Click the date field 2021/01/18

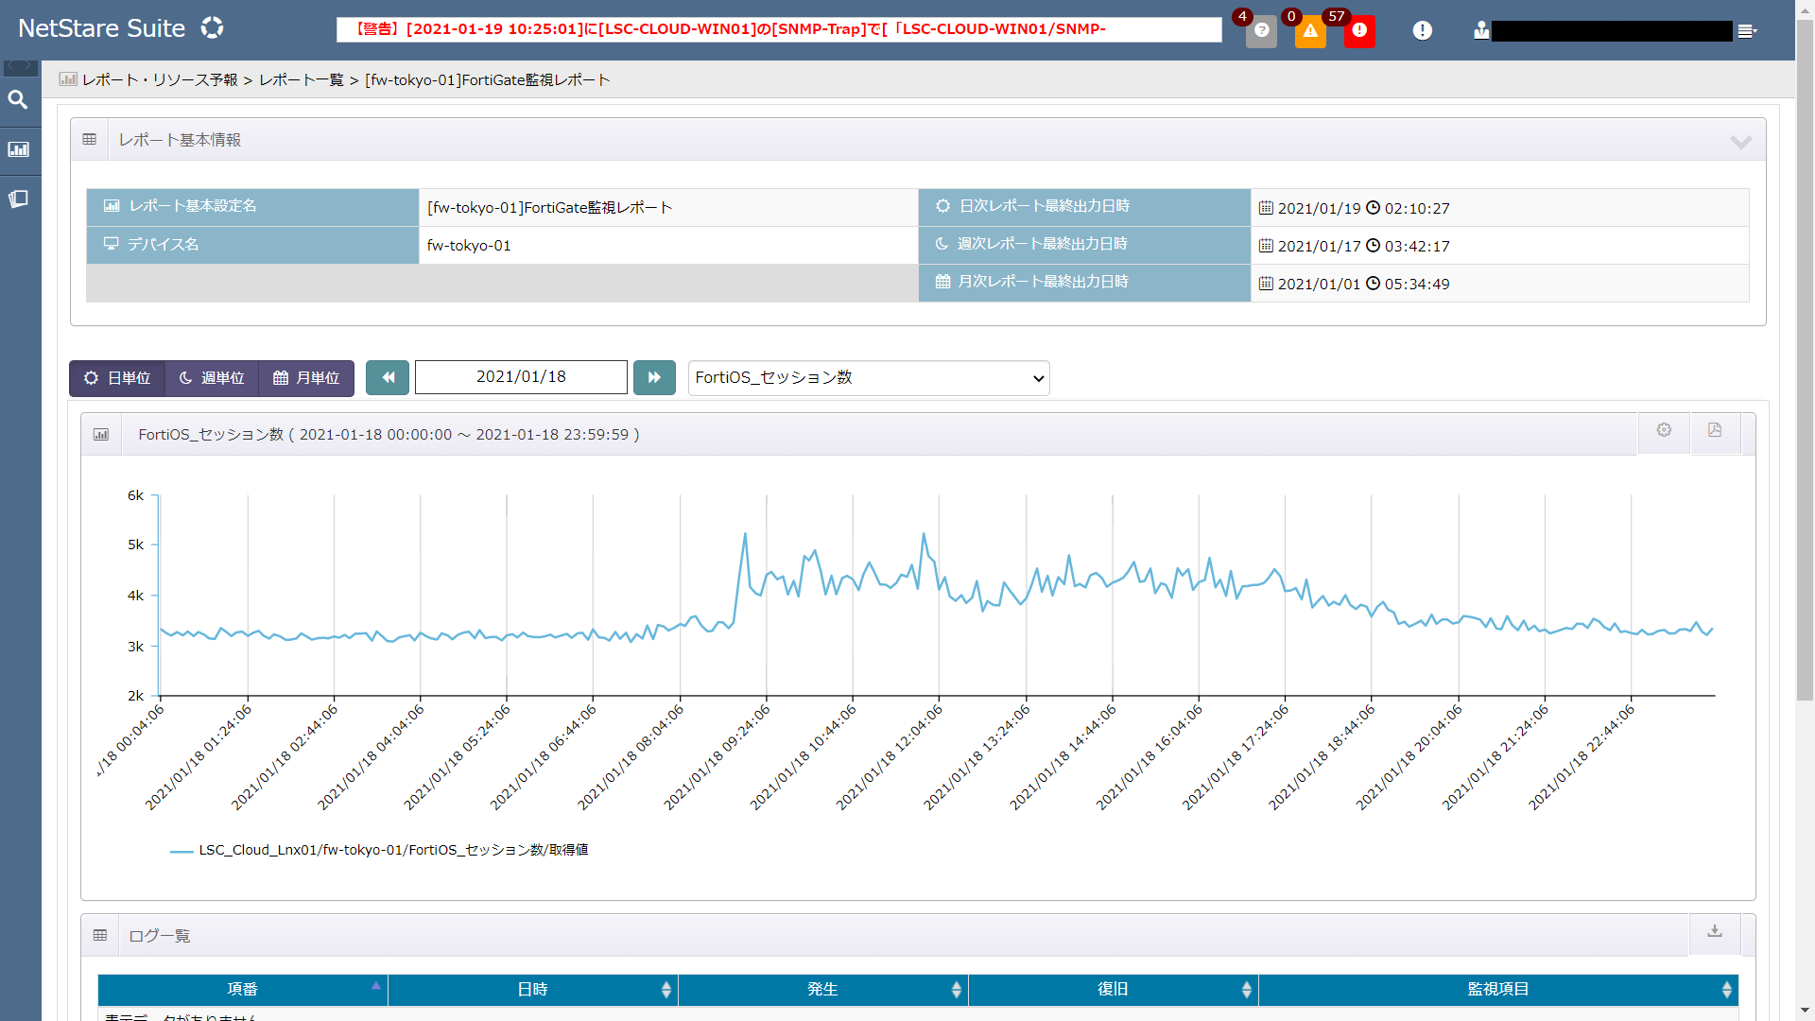click(x=521, y=377)
